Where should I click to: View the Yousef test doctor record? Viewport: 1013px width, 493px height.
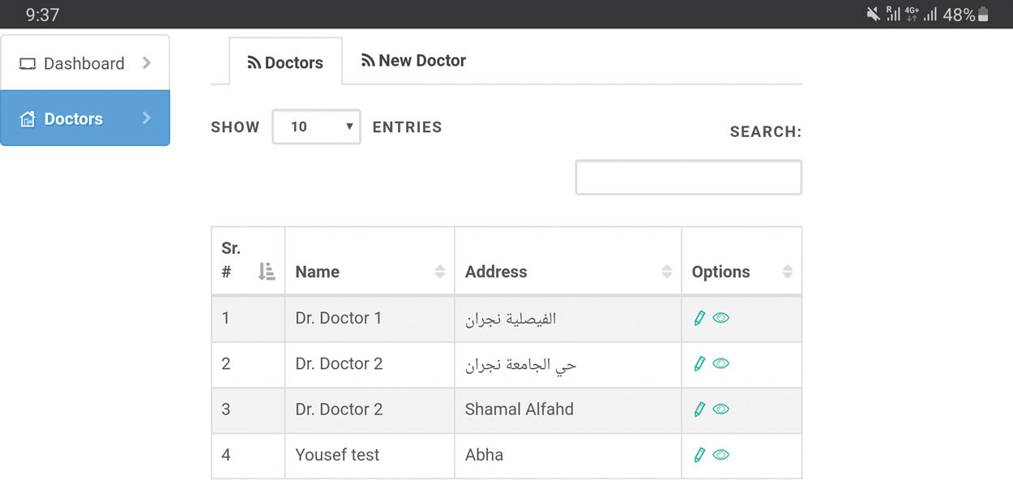721,455
